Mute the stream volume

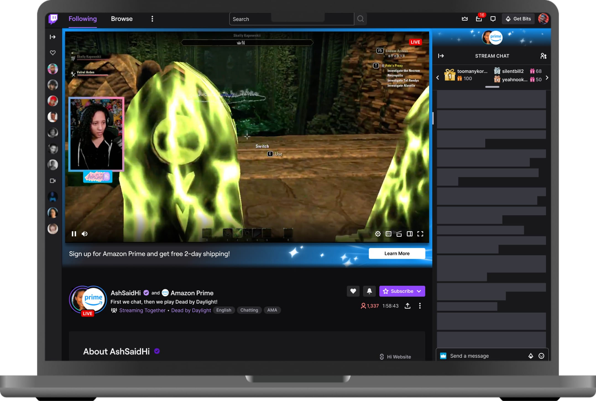tap(85, 234)
